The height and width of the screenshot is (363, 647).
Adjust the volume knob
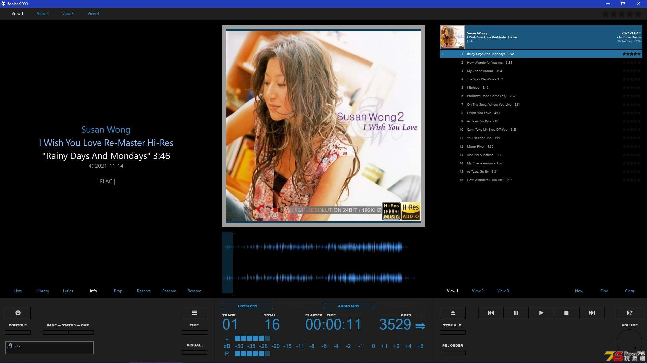tap(629, 342)
